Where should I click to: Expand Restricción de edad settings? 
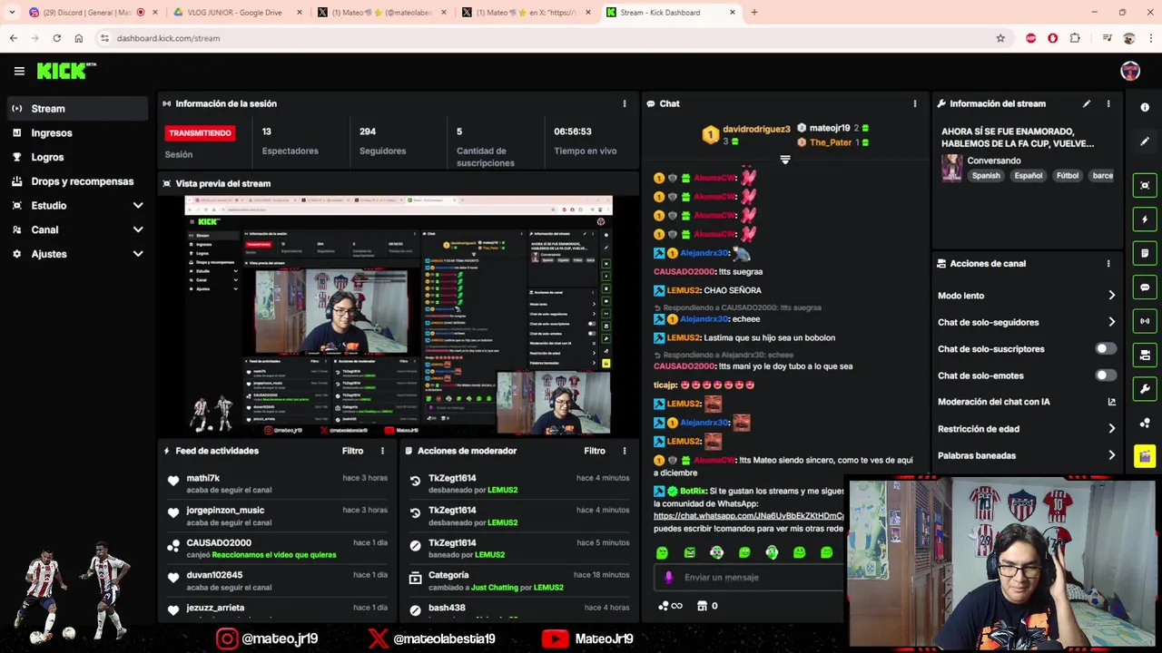pos(1112,429)
